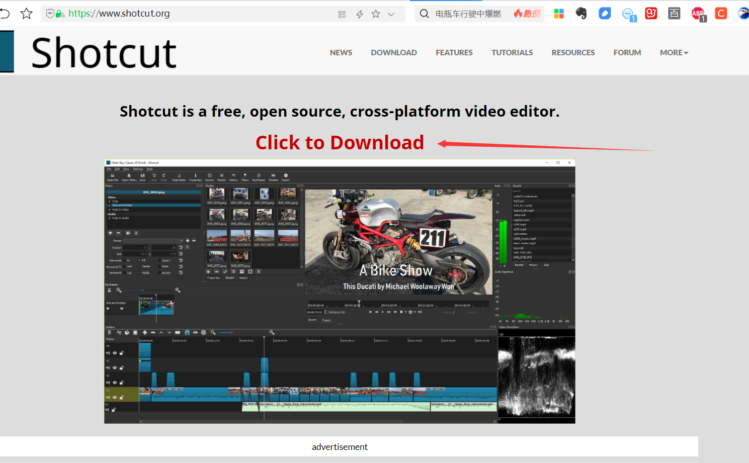
Task: Visit the FORUM link
Action: tap(627, 52)
